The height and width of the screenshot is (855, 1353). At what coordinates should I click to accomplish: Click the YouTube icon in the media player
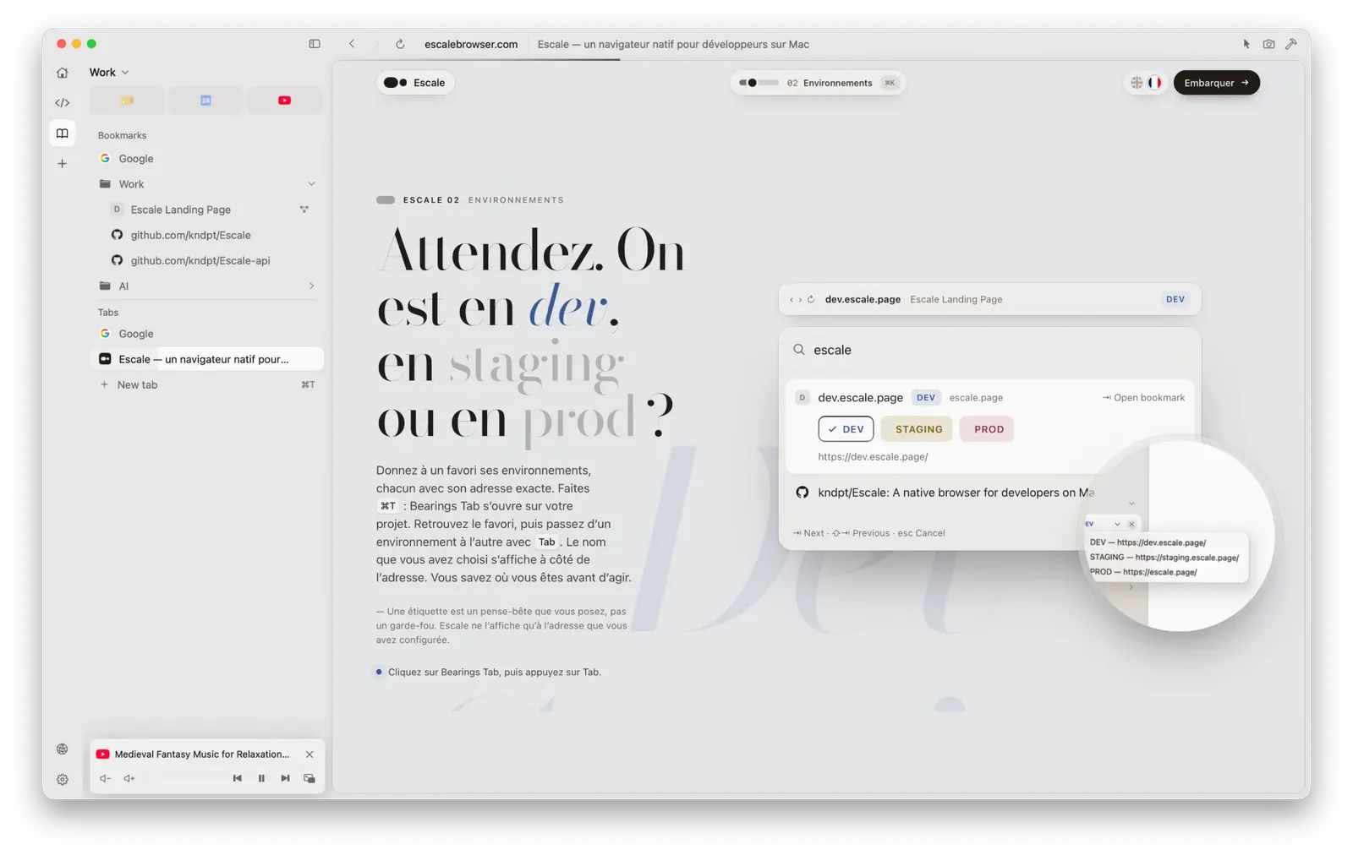102,754
